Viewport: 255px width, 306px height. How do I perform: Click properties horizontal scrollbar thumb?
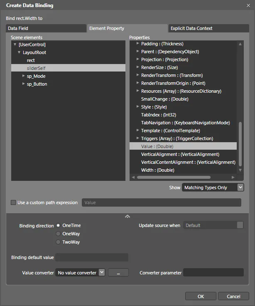174,178
